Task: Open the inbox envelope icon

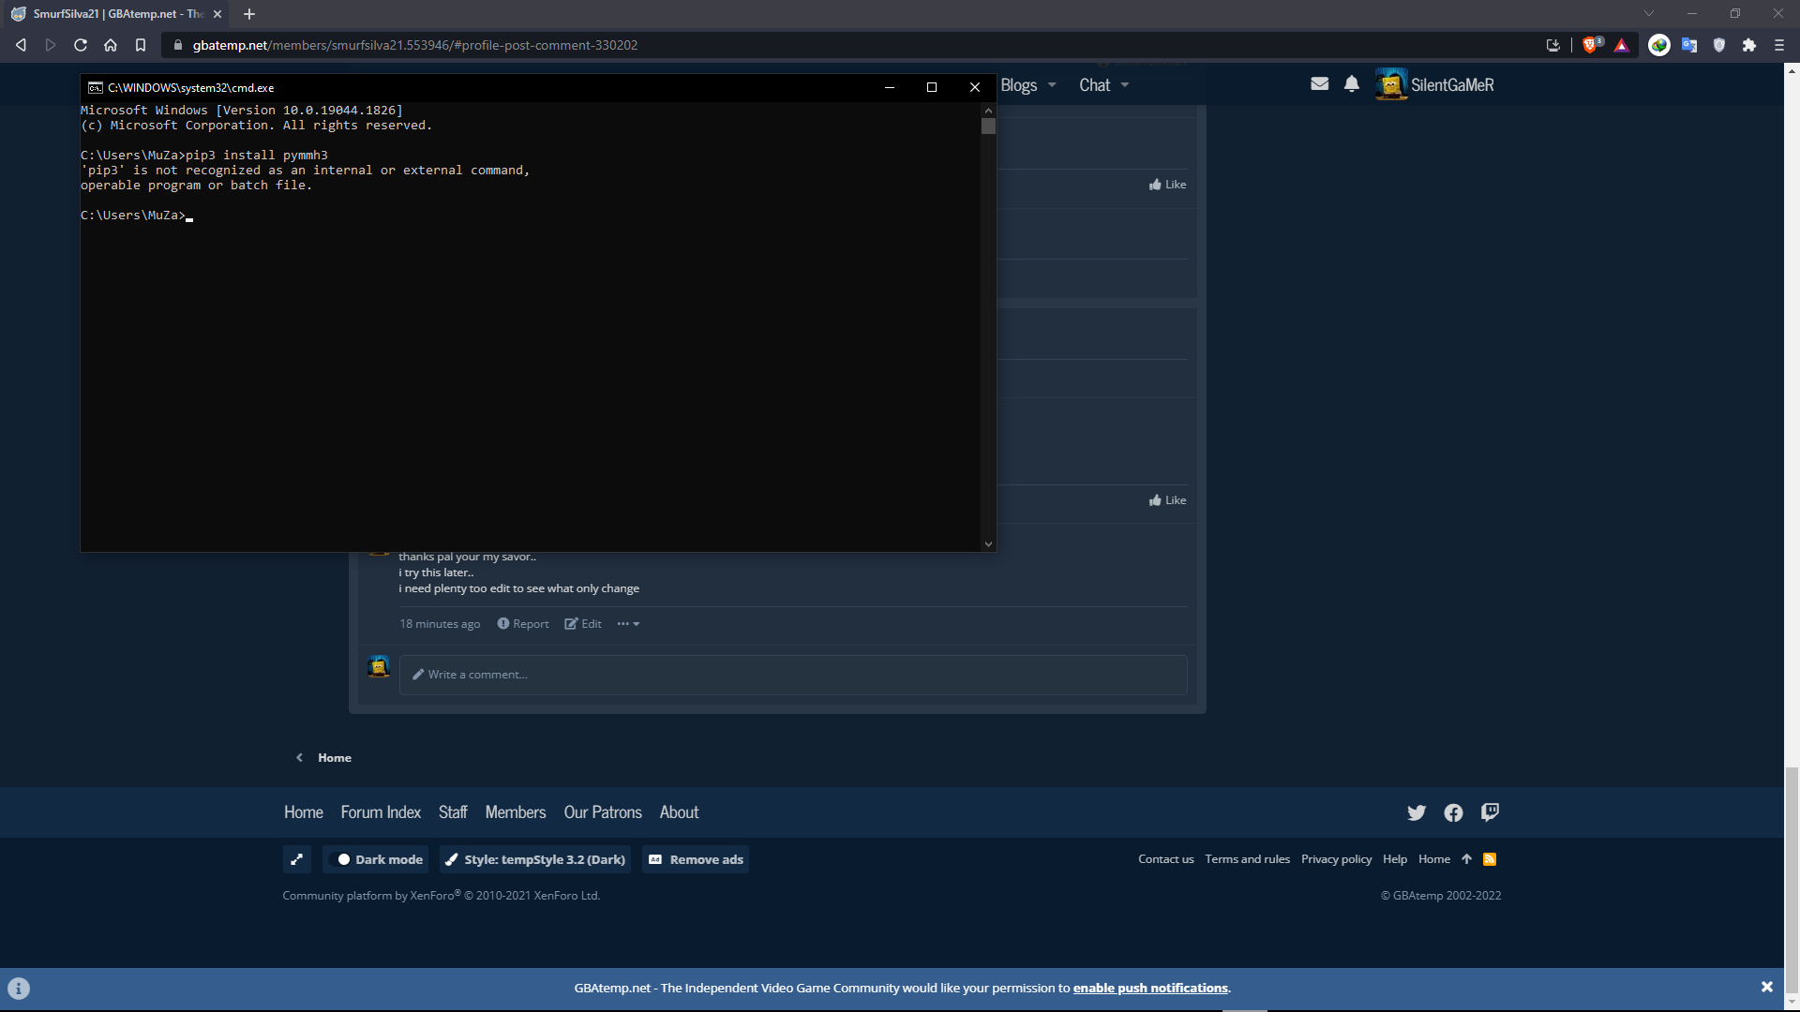Action: coord(1320,84)
